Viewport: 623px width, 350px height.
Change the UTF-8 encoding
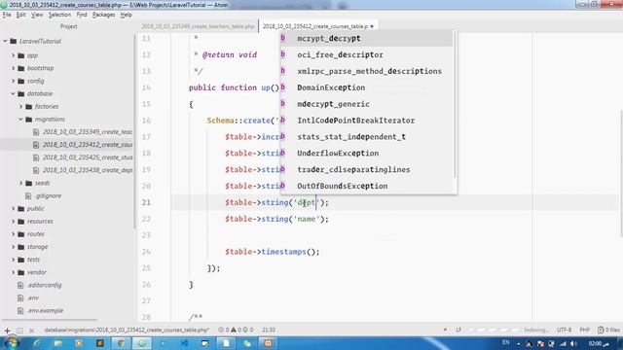coord(564,331)
